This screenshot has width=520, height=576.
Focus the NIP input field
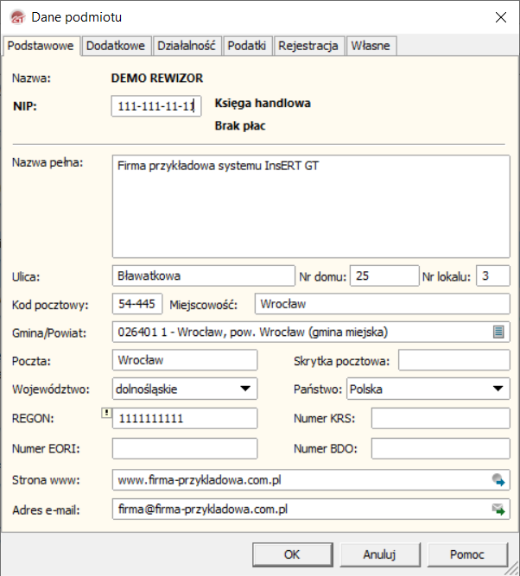click(155, 105)
